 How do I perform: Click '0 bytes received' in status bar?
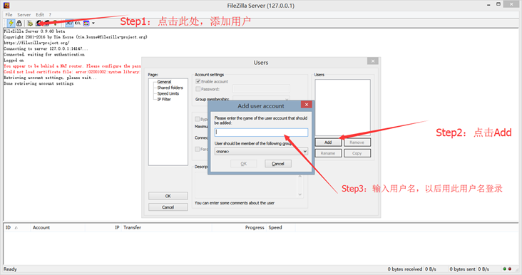tap(405, 269)
